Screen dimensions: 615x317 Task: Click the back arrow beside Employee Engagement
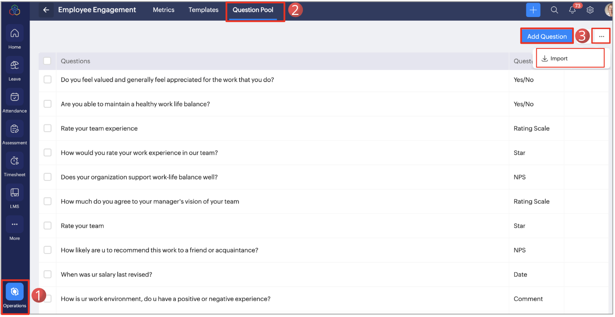pos(46,10)
